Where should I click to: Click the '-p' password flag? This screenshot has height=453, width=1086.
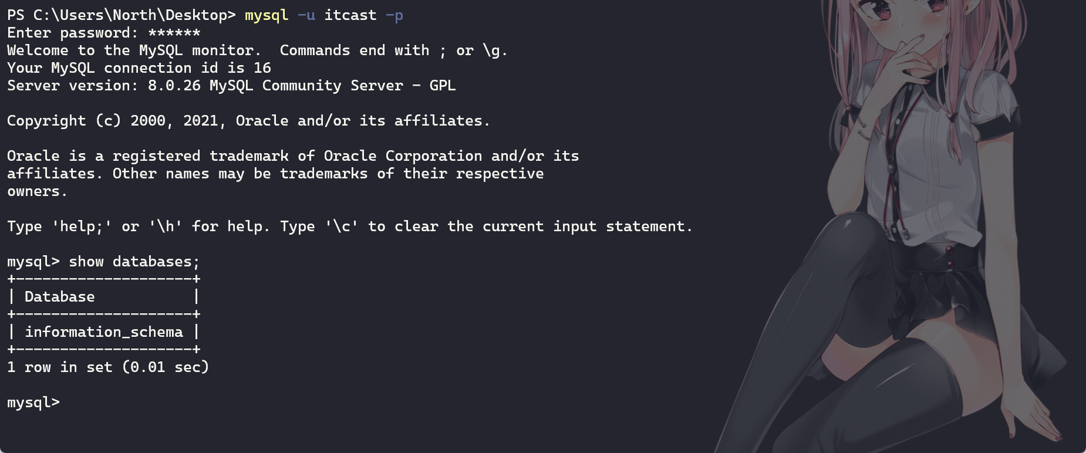(x=394, y=15)
